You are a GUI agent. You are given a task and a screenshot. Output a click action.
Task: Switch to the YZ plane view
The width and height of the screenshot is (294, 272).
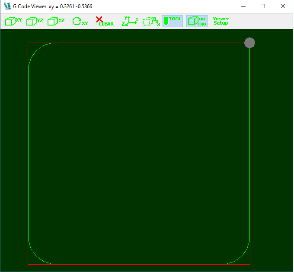click(35, 21)
